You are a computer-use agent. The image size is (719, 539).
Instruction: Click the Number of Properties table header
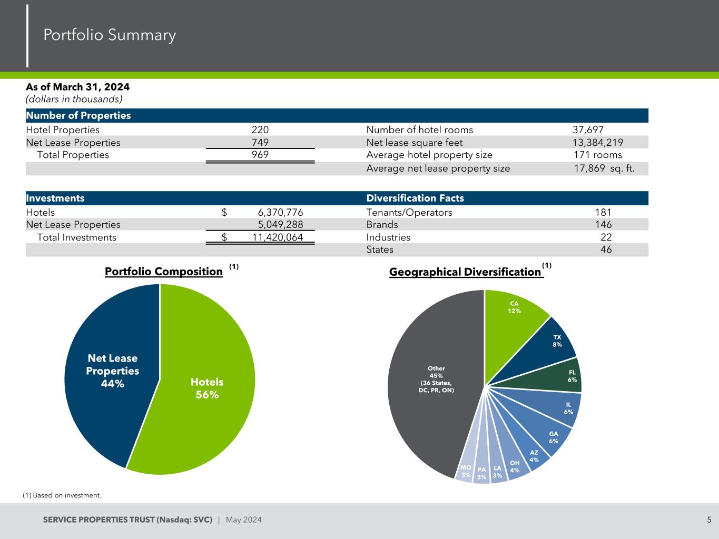78,116
